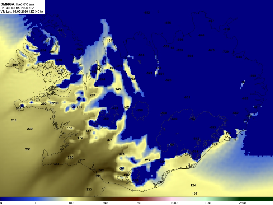Click the value -360 on the map
The width and height of the screenshot is (273, 205).
pos(105,119)
